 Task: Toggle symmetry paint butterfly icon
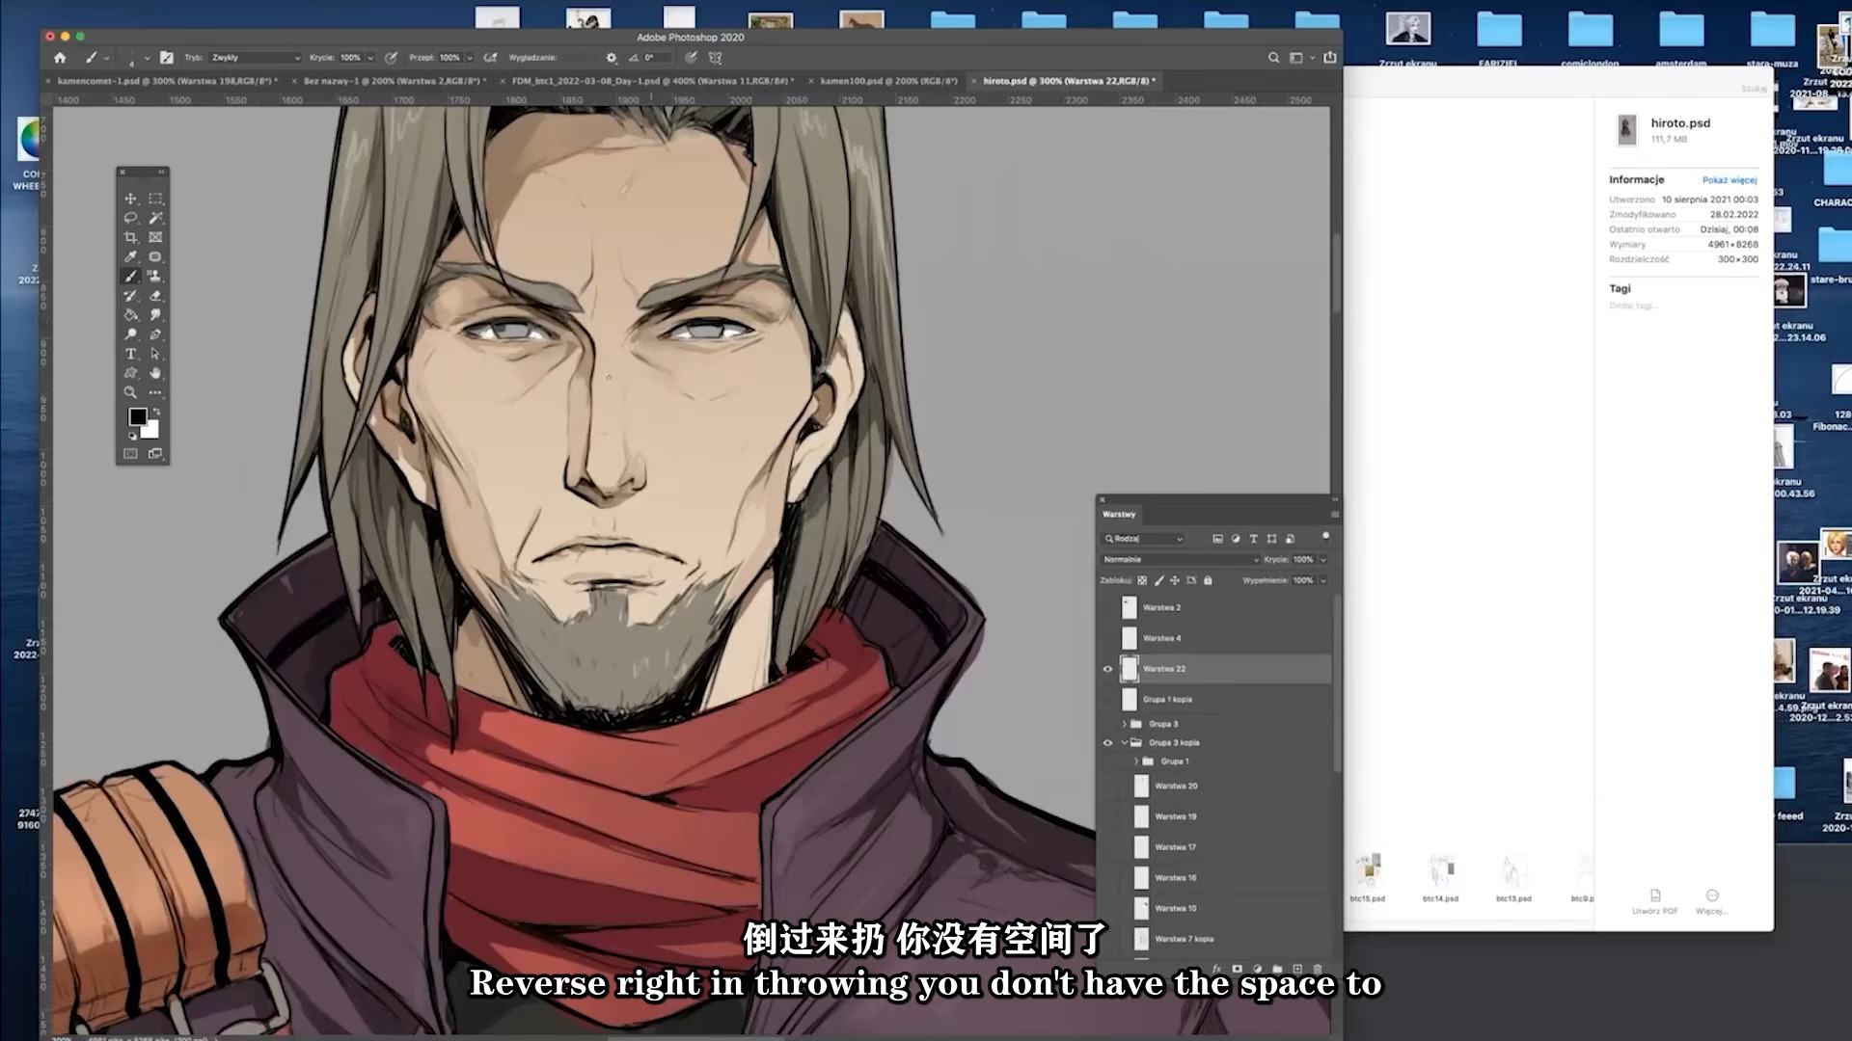point(716,58)
